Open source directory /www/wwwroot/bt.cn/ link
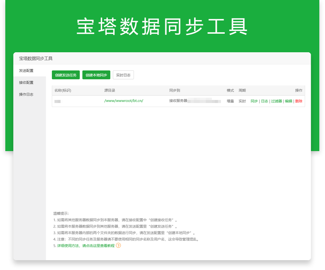This screenshot has height=270, width=325. click(x=124, y=101)
